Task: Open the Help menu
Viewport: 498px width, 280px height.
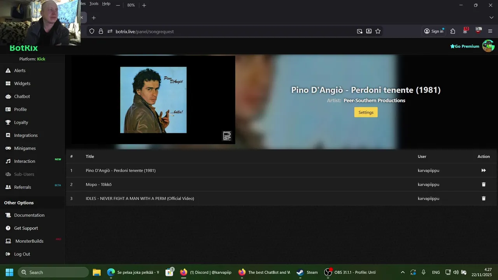Action: (106, 3)
